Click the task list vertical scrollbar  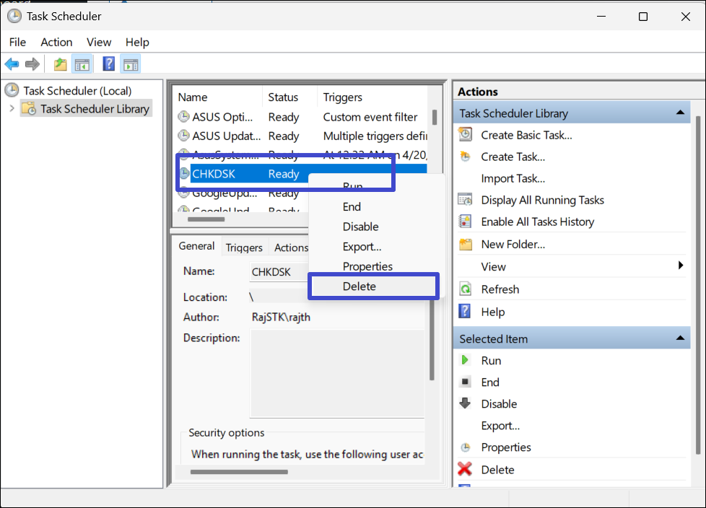(435, 118)
